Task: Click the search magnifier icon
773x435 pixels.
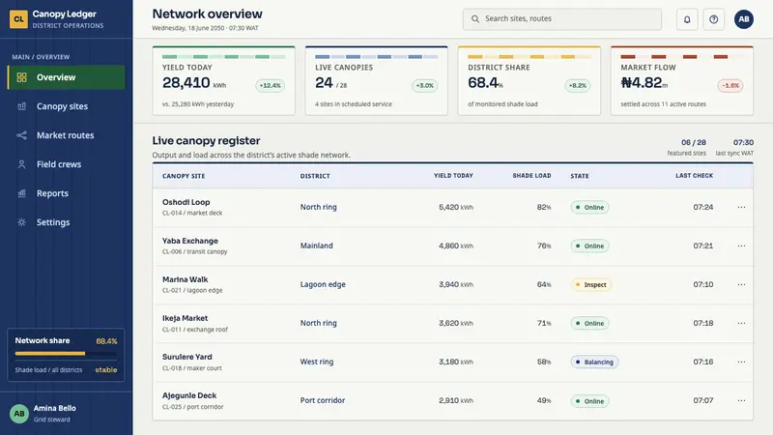Action: tap(475, 18)
